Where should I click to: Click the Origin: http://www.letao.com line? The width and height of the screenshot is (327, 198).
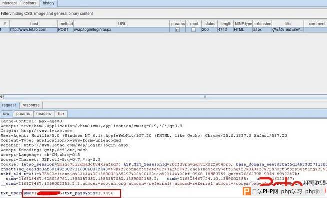(37, 131)
